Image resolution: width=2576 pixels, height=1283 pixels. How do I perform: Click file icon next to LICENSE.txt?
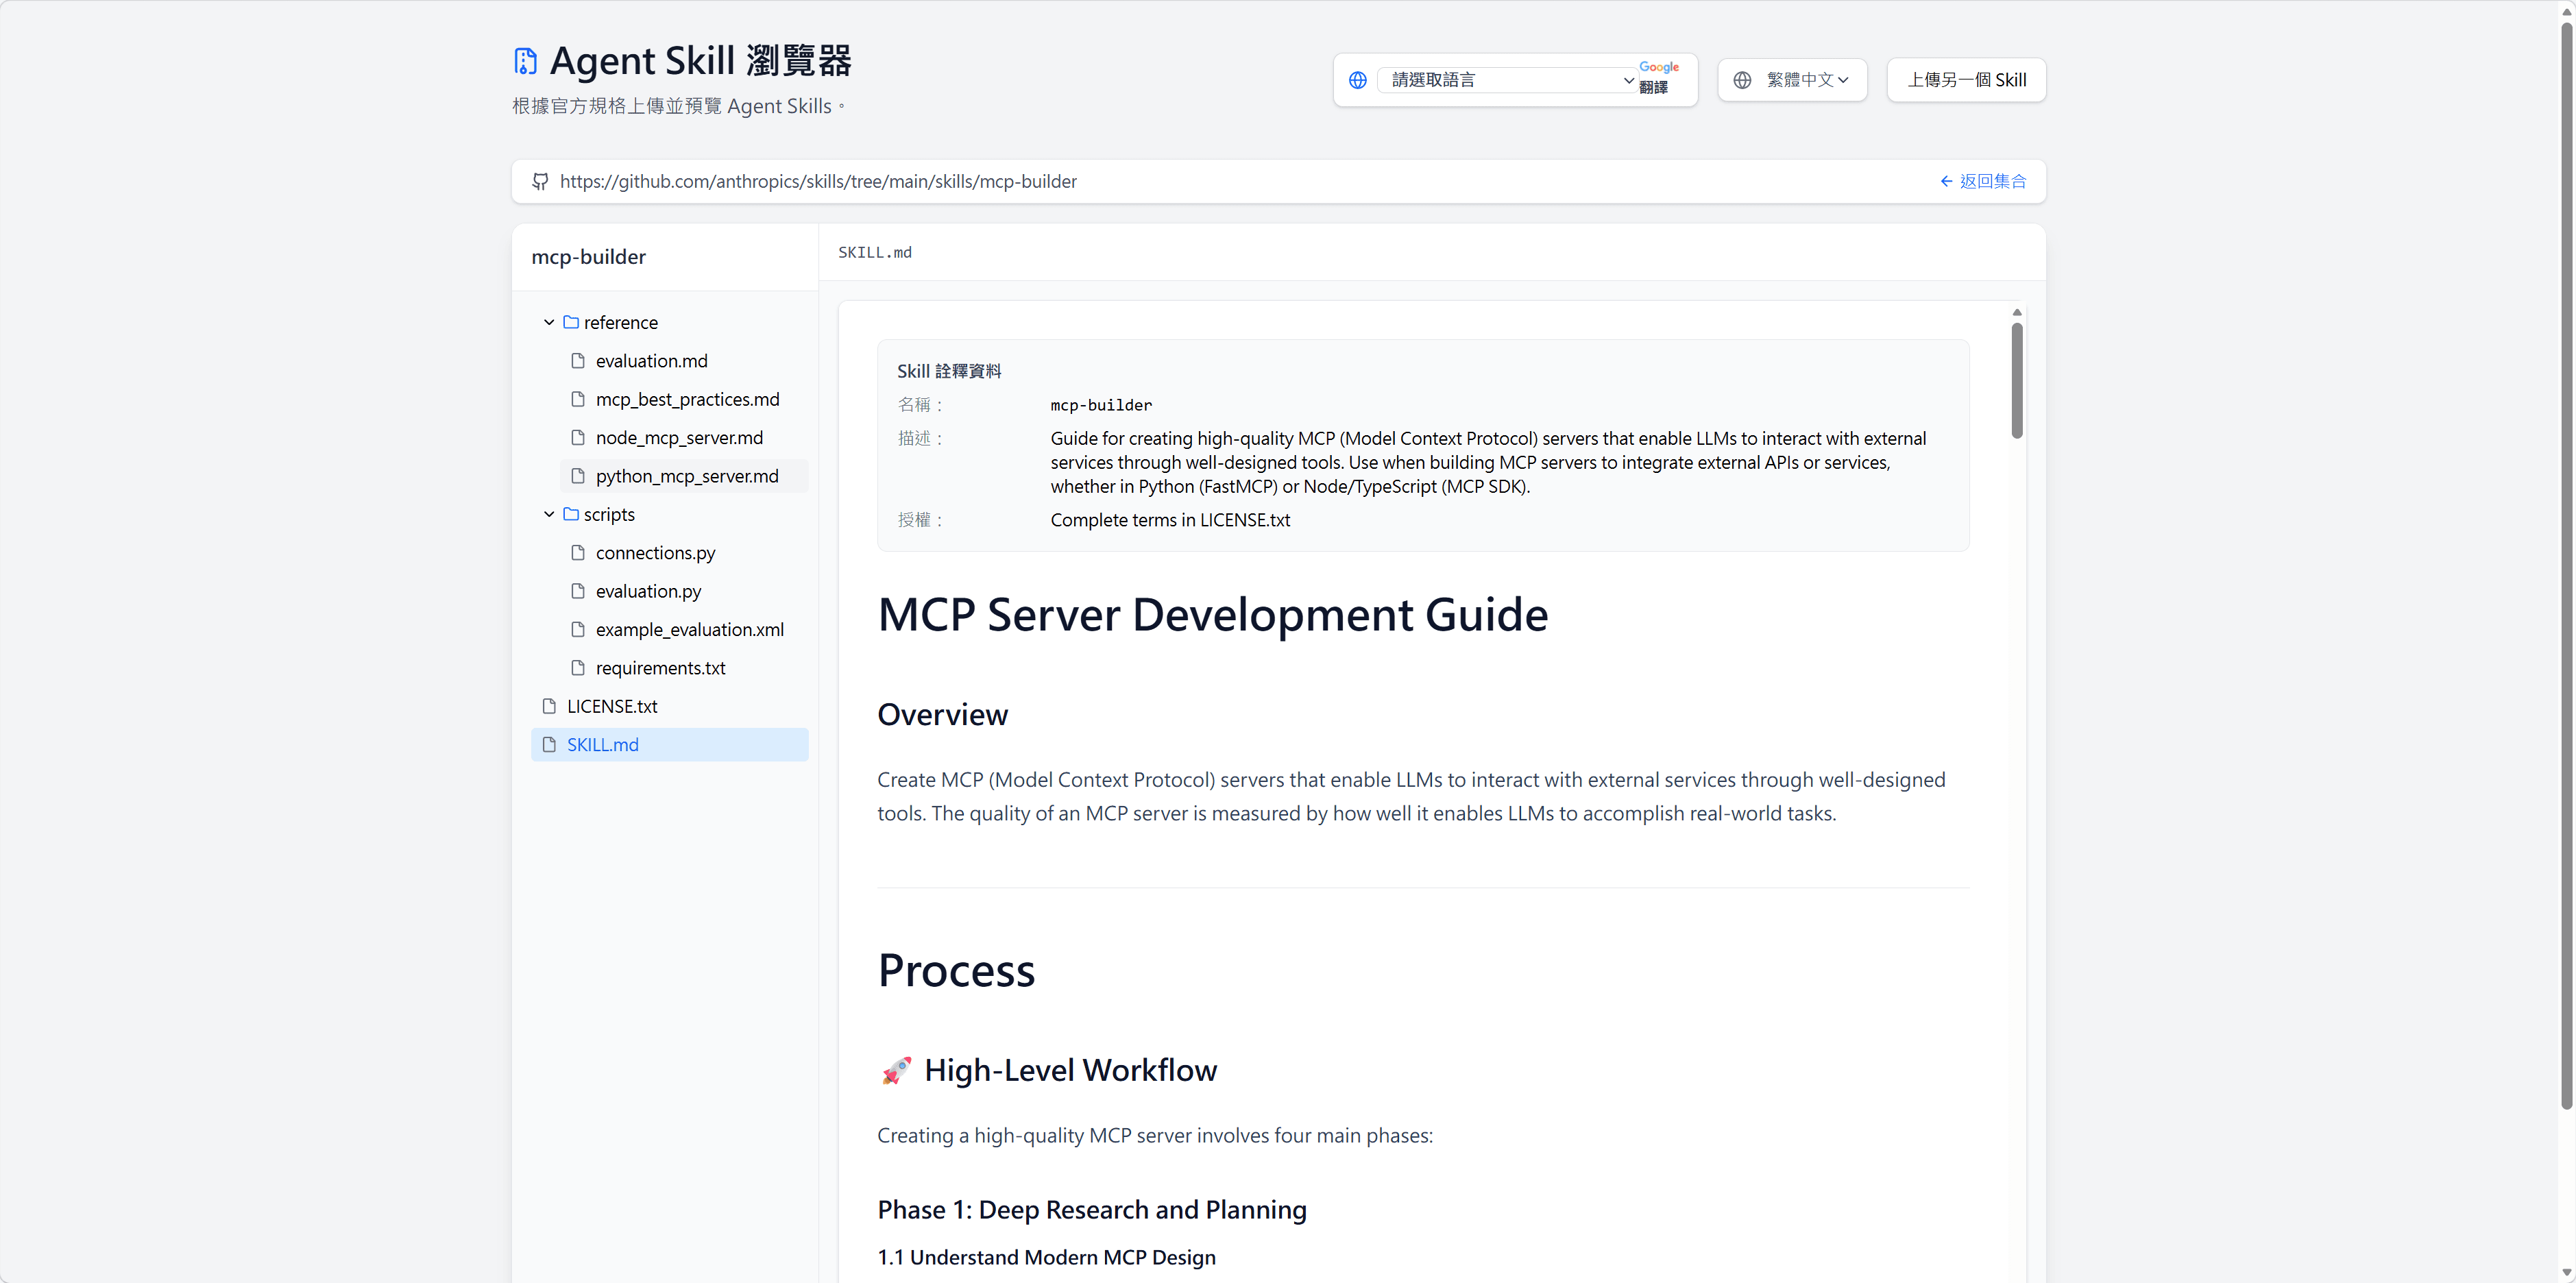point(549,706)
